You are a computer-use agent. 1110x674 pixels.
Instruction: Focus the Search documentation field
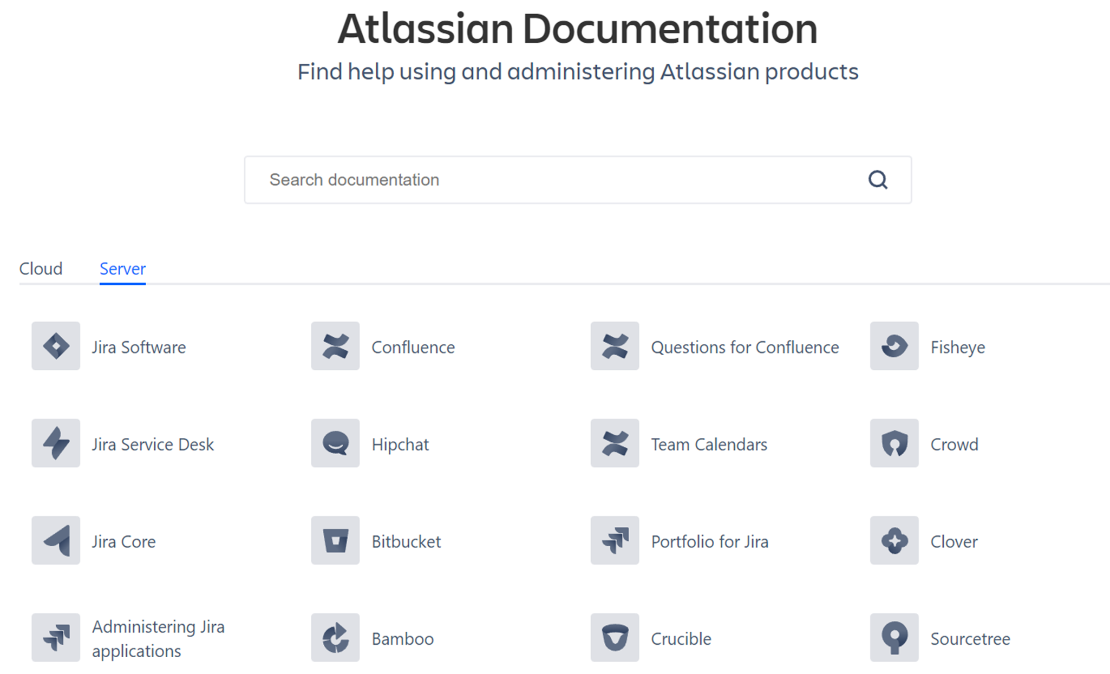tap(578, 180)
